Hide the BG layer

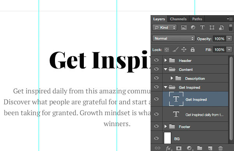[156, 138]
